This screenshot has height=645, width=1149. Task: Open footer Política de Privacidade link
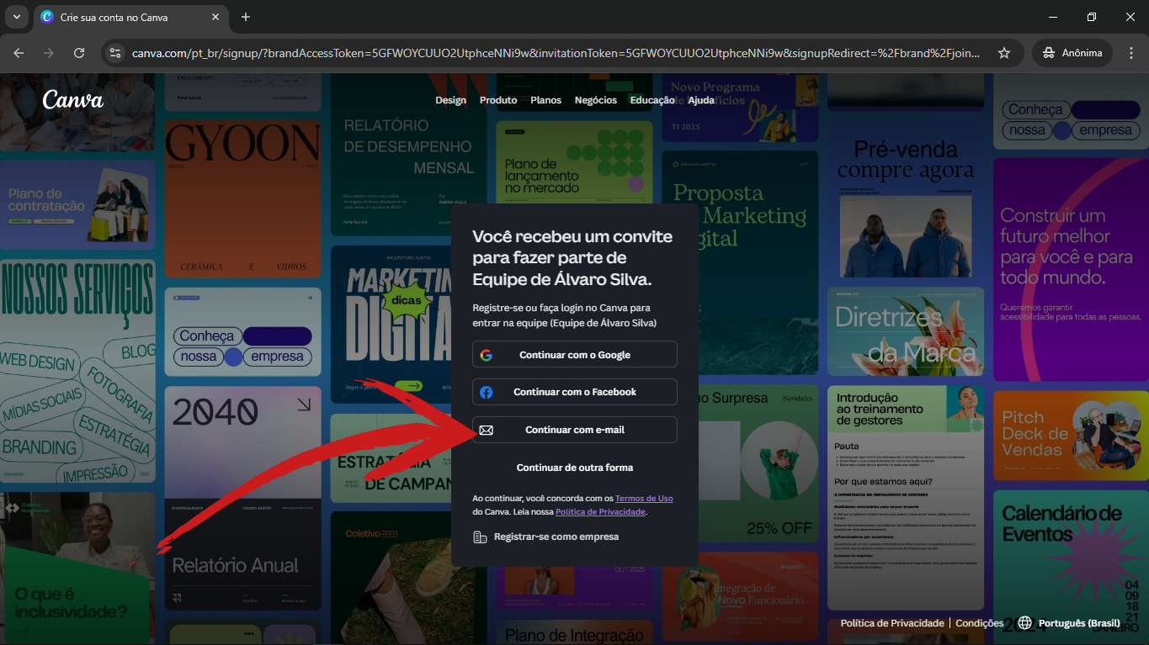[892, 623]
